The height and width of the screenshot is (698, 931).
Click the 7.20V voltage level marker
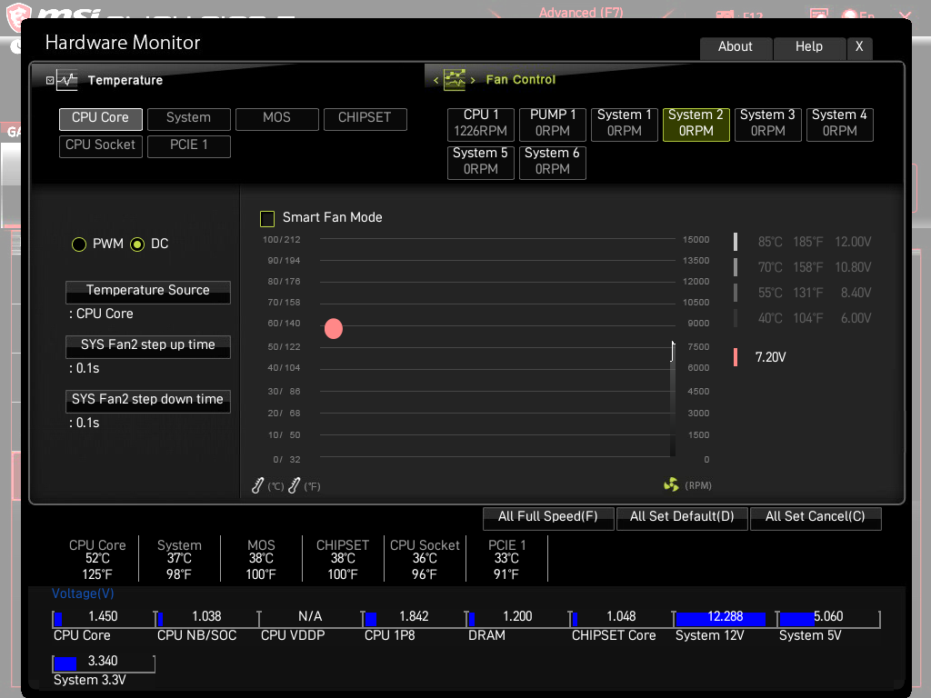(736, 356)
